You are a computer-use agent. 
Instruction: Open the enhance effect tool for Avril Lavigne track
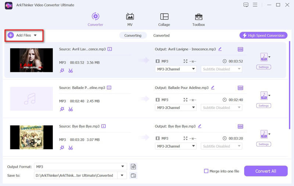pos(62,70)
